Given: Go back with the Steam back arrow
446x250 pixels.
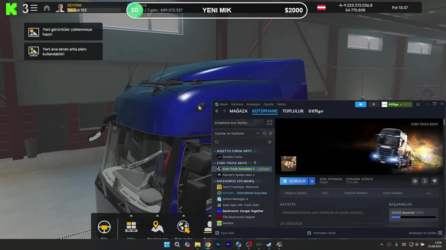Looking at the screenshot, I should (217, 111).
